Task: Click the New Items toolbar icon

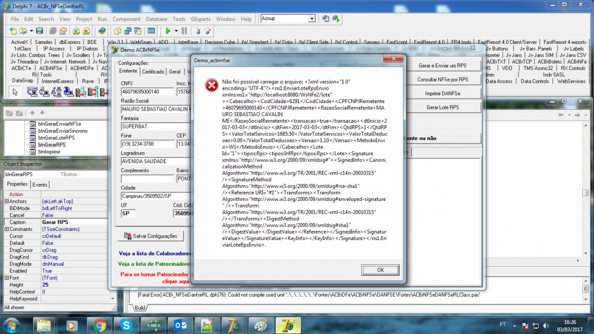Action: (x=13, y=31)
